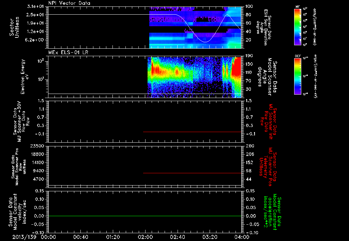Click the 04:00 time axis label
Screen dimensions: 349x241
coord(242,237)
